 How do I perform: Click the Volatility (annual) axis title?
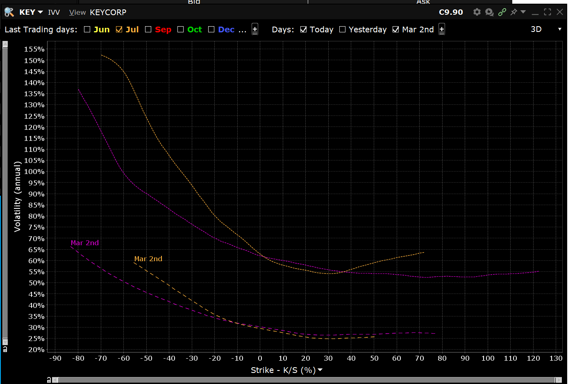17,197
